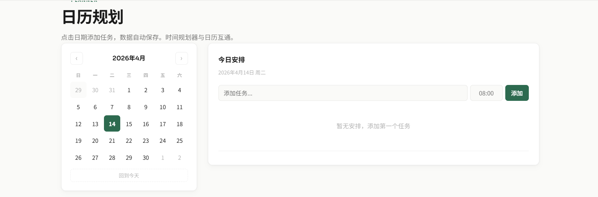Pick date 19 in the calendar
The height and width of the screenshot is (197, 598).
[x=78, y=141]
